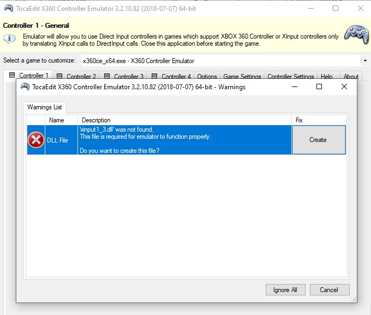Screen dimensions: 371x315
Task: Select the xinput1_3.dll not found description
Action: coord(184,140)
